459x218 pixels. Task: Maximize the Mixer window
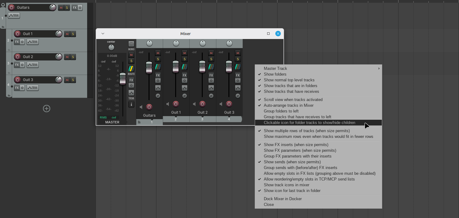tap(268, 34)
